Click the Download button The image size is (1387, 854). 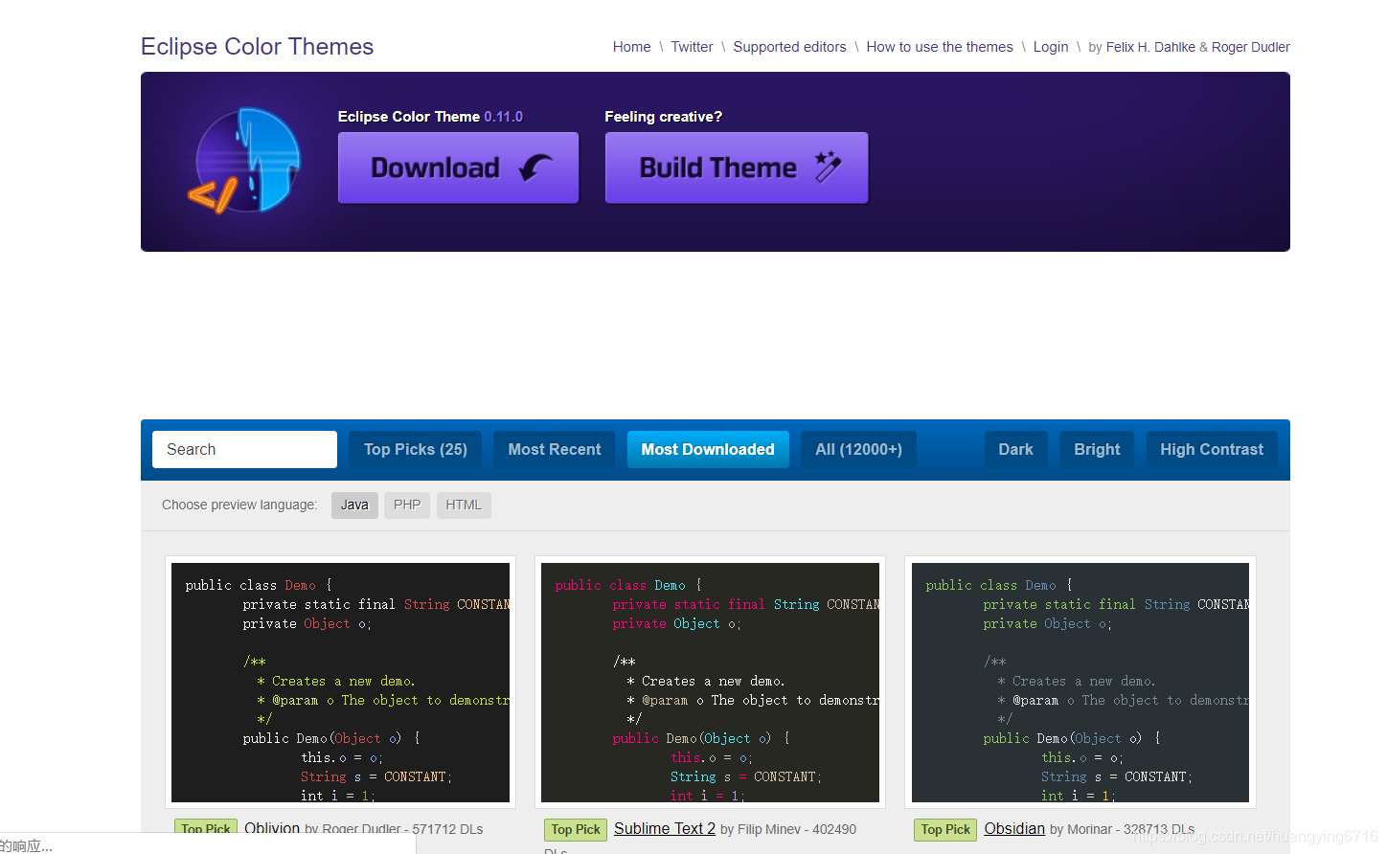click(458, 168)
